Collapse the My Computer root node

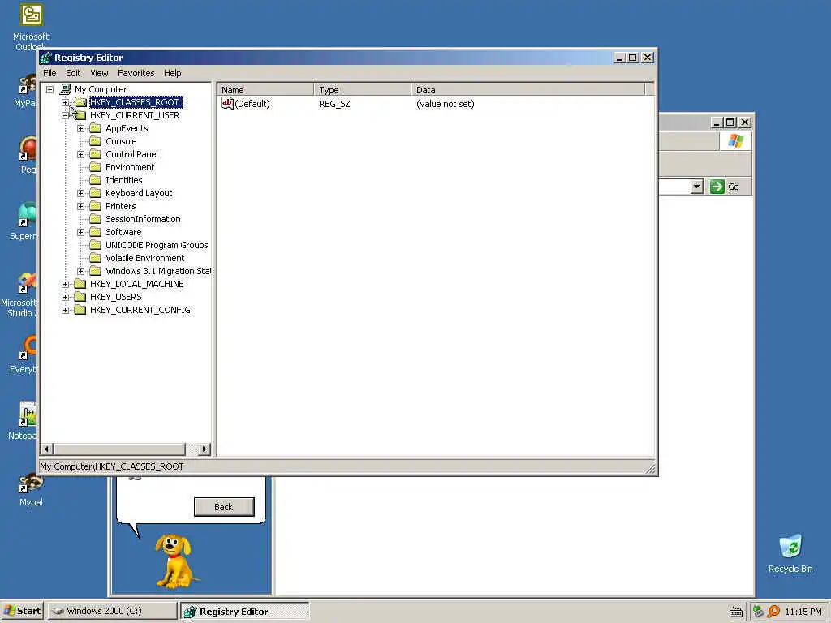point(50,89)
